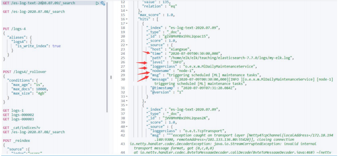338x156 pixels.
Task: Click the "hits" : [ response line
Action: 148,19
